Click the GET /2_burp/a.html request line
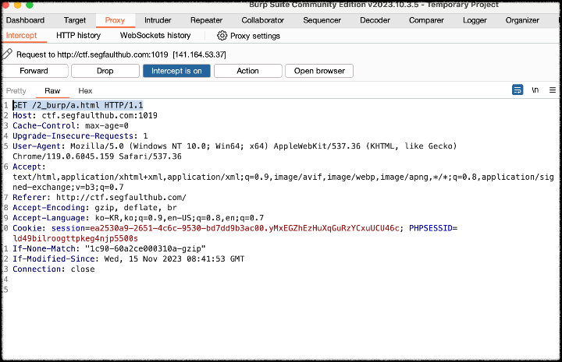The height and width of the screenshot is (362, 562). tap(78, 105)
